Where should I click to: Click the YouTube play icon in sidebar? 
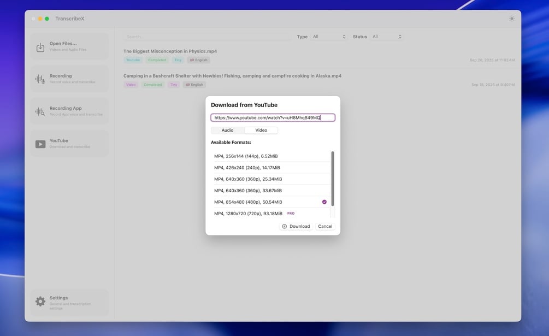[x=40, y=144]
